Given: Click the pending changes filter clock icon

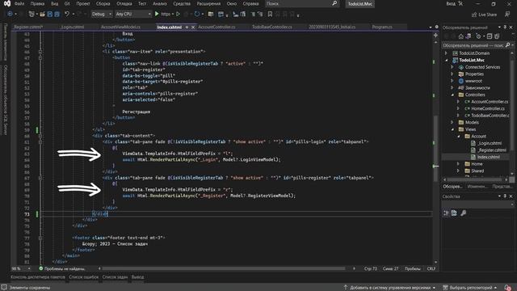Looking at the screenshot, I should coord(478,36).
